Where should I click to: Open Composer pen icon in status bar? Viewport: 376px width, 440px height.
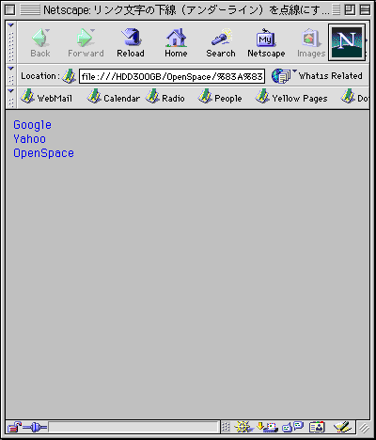pos(343,427)
